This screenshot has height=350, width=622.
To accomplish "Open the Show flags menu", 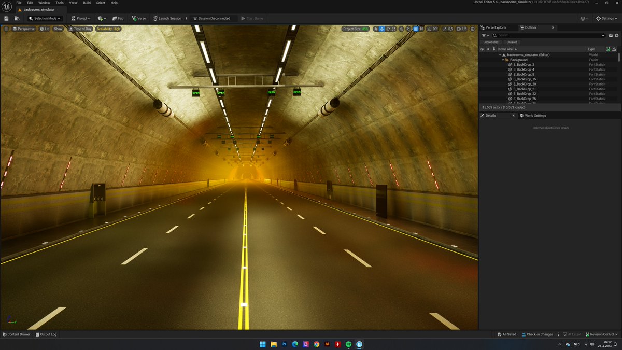I will point(58,29).
